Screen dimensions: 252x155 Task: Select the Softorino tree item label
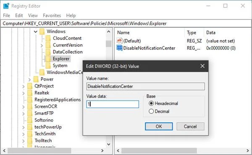coord(44,120)
